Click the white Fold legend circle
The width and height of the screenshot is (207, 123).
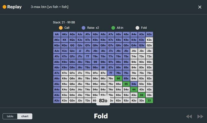(137, 28)
